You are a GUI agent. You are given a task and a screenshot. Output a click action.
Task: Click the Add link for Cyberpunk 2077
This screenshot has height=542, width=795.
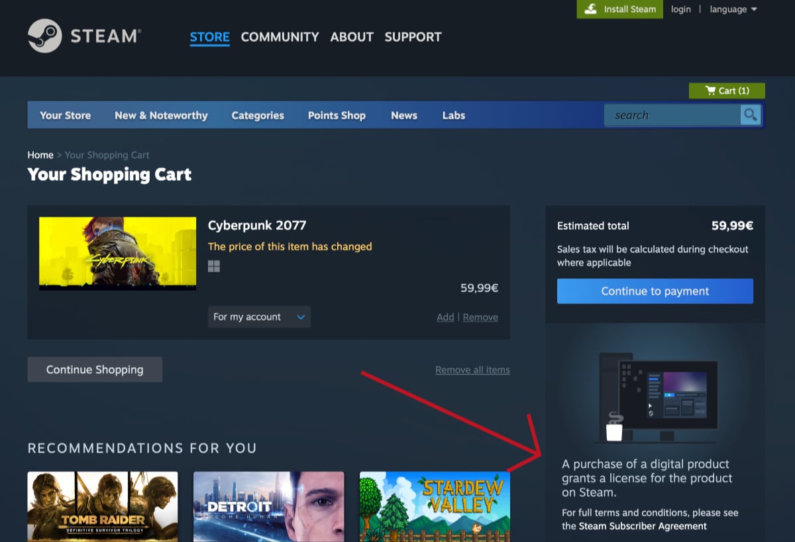point(445,317)
